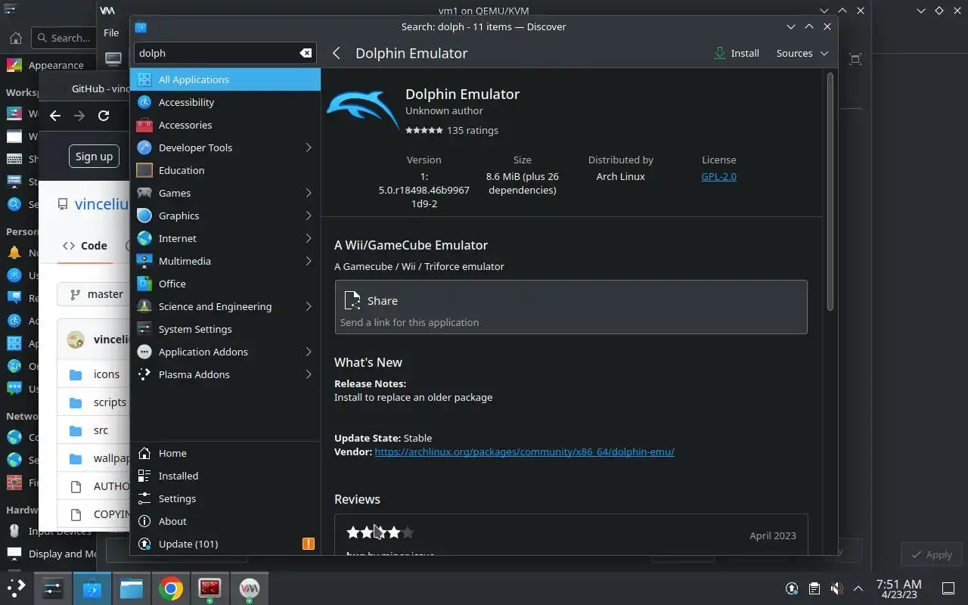
Task: Click the Science and Engineering flask icon
Action: pyautogui.click(x=144, y=306)
